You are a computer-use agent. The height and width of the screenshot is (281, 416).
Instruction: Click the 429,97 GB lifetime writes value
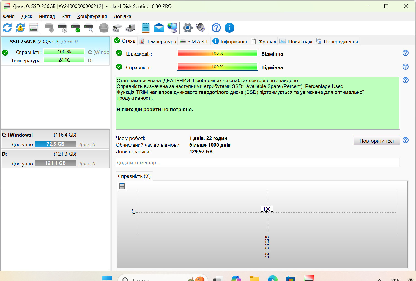[201, 152]
